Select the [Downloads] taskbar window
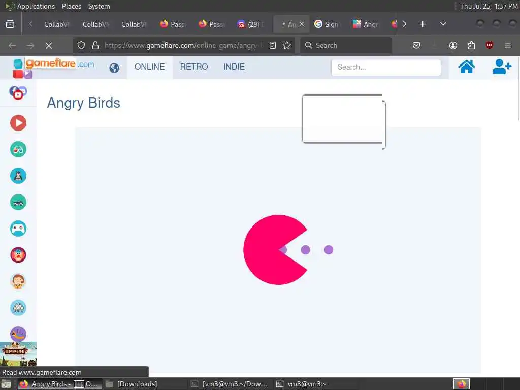The image size is (520, 390). 132,384
